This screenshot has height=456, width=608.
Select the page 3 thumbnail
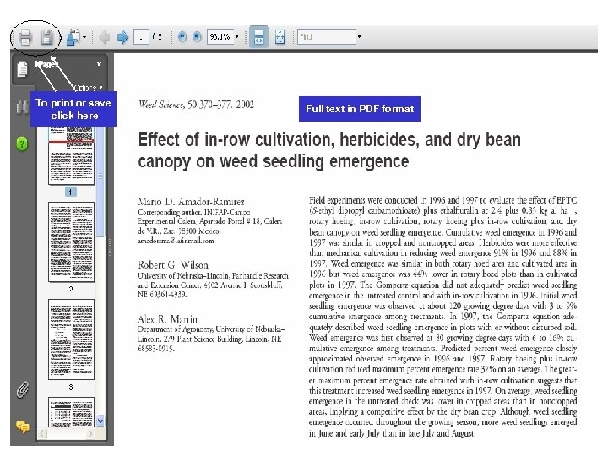pos(71,339)
